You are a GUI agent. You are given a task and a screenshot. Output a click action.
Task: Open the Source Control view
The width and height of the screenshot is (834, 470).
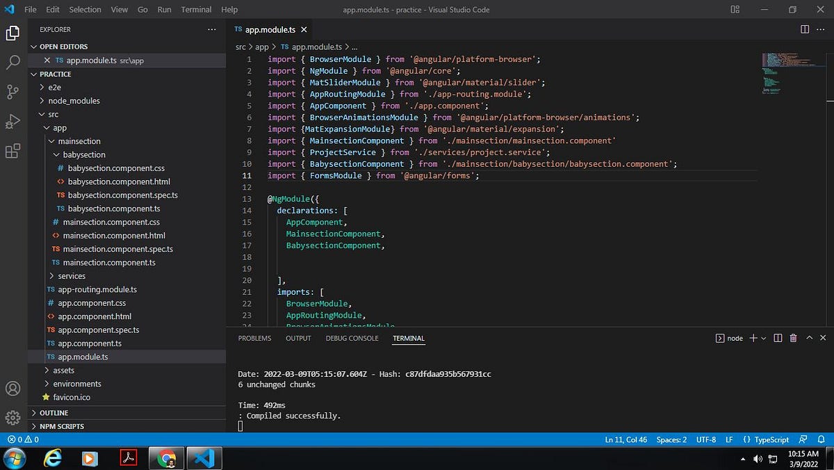pos(13,92)
